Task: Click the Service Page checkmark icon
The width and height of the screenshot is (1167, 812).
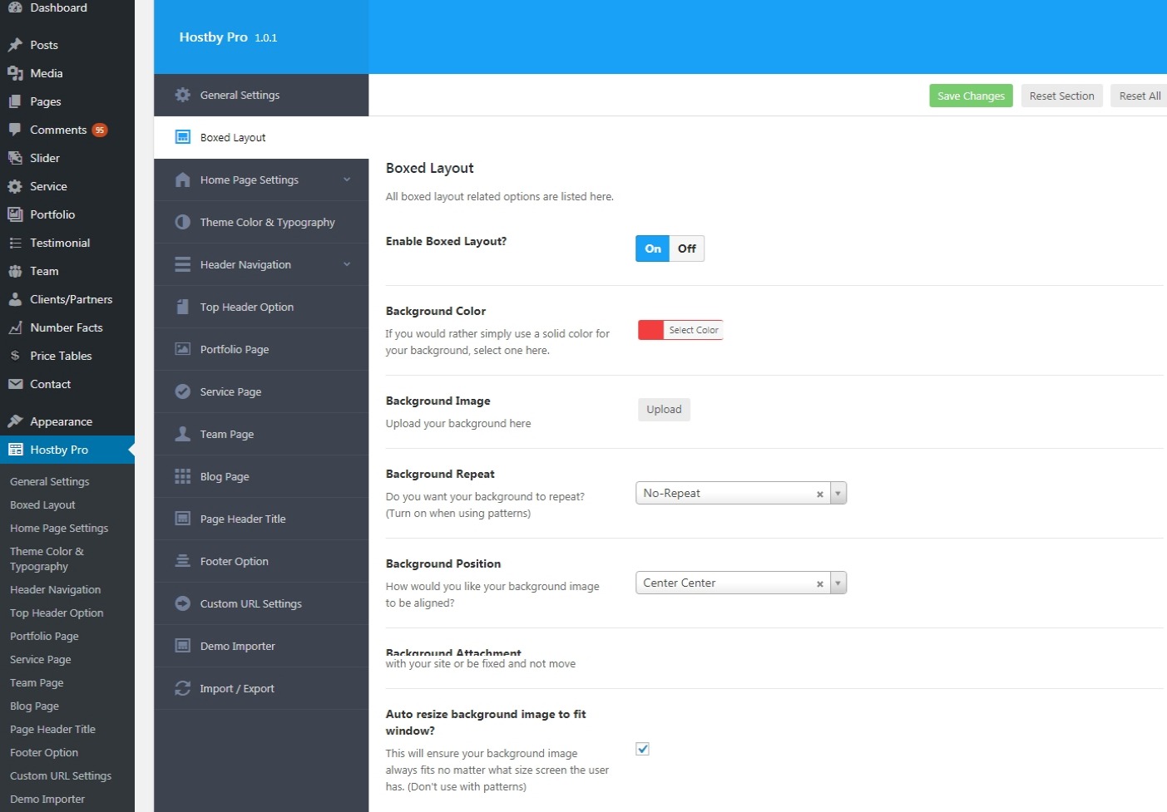Action: coord(183,391)
